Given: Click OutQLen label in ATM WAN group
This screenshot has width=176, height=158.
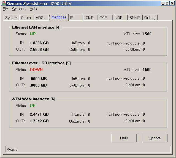Looking at the screenshot, I should 132,121.
